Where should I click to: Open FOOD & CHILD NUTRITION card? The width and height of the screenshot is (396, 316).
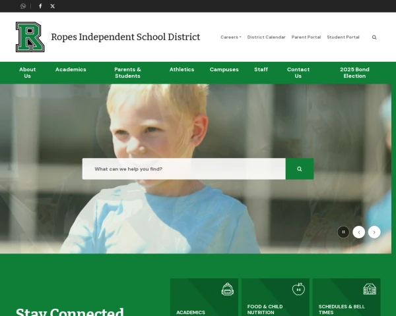tap(275, 297)
